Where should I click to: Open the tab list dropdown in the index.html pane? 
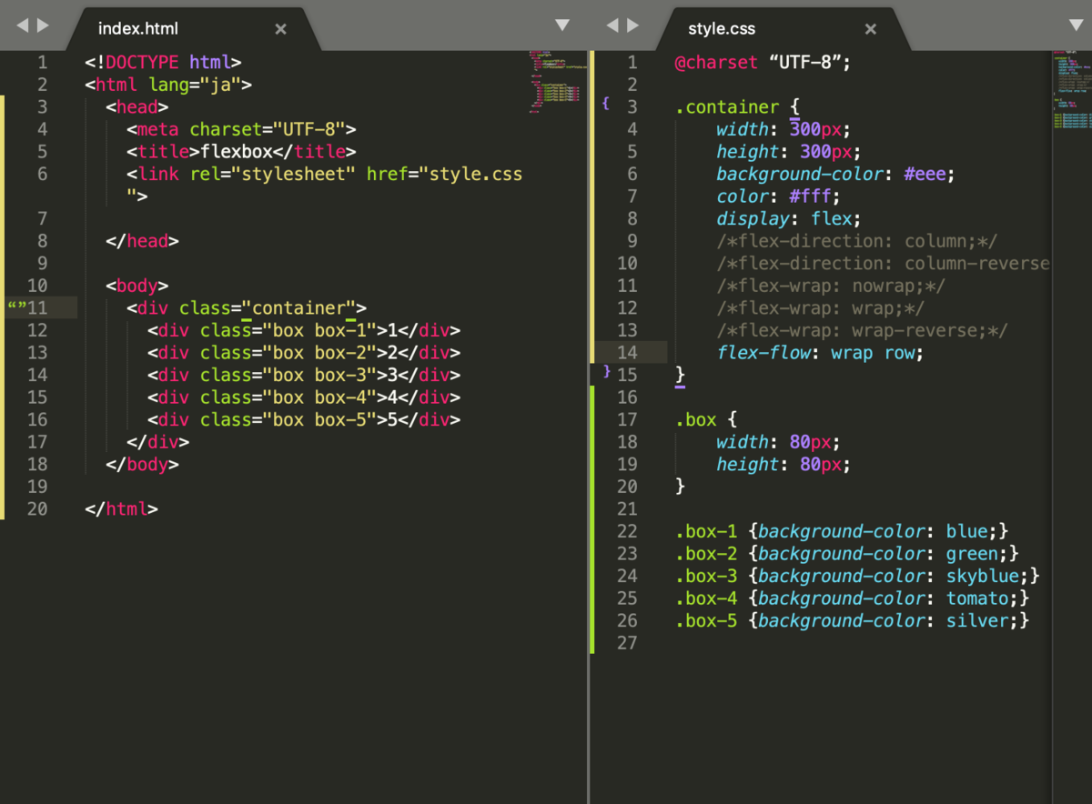[x=562, y=25]
